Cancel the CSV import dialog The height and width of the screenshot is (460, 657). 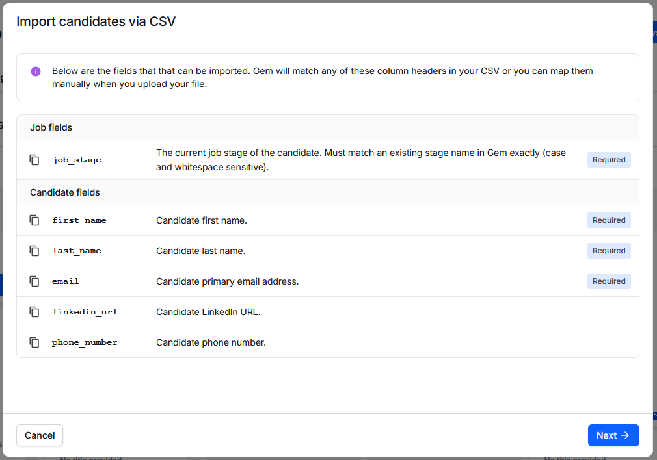tap(40, 435)
